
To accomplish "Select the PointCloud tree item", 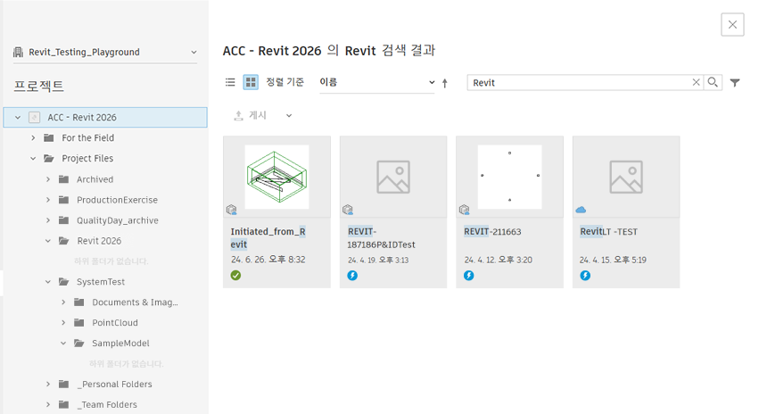I will coord(115,322).
